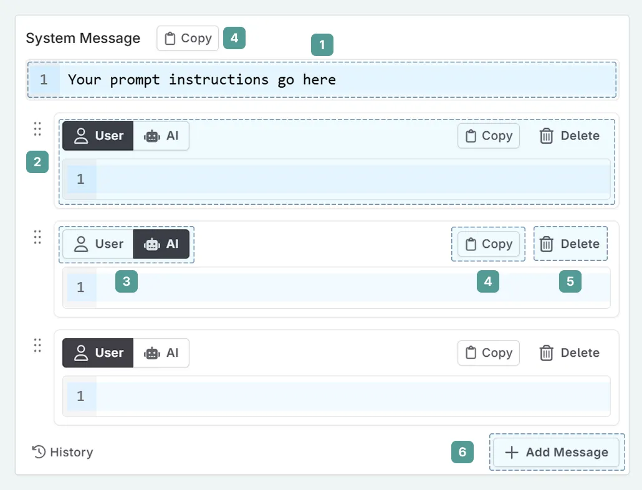Click the Add Message button

click(x=556, y=452)
